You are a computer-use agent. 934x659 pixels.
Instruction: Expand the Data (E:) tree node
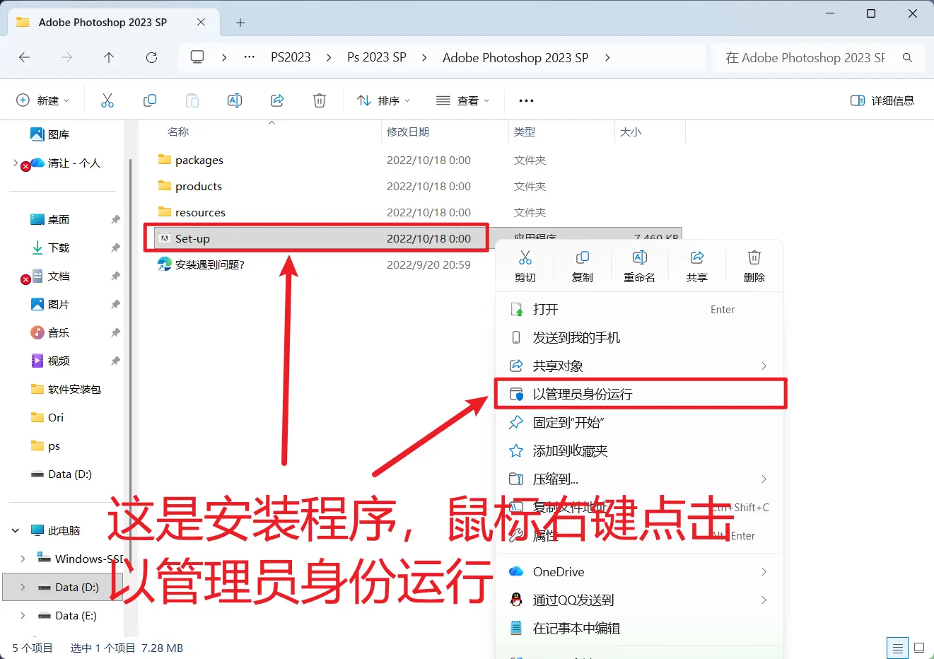23,615
